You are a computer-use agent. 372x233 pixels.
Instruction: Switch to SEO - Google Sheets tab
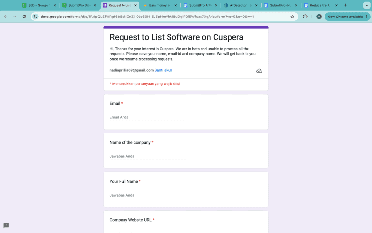tap(38, 5)
